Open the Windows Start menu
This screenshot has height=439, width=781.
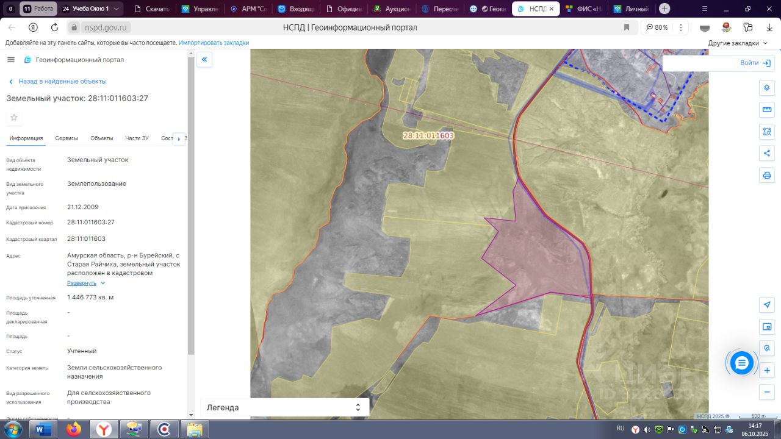(12, 429)
